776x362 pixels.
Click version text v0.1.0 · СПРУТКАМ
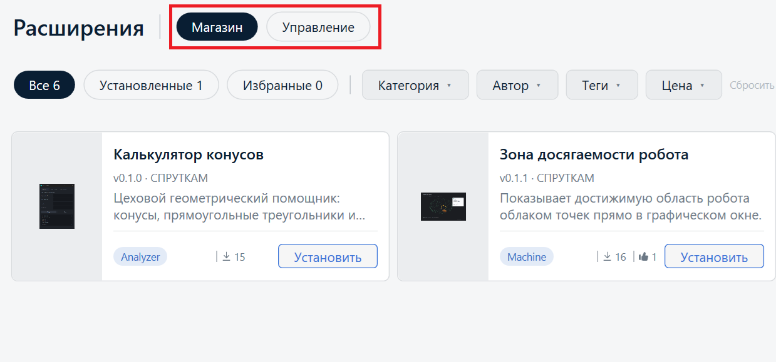(160, 178)
